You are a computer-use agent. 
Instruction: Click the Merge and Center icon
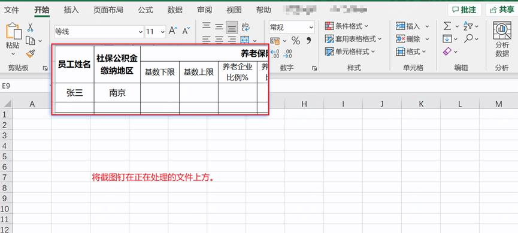point(245,40)
